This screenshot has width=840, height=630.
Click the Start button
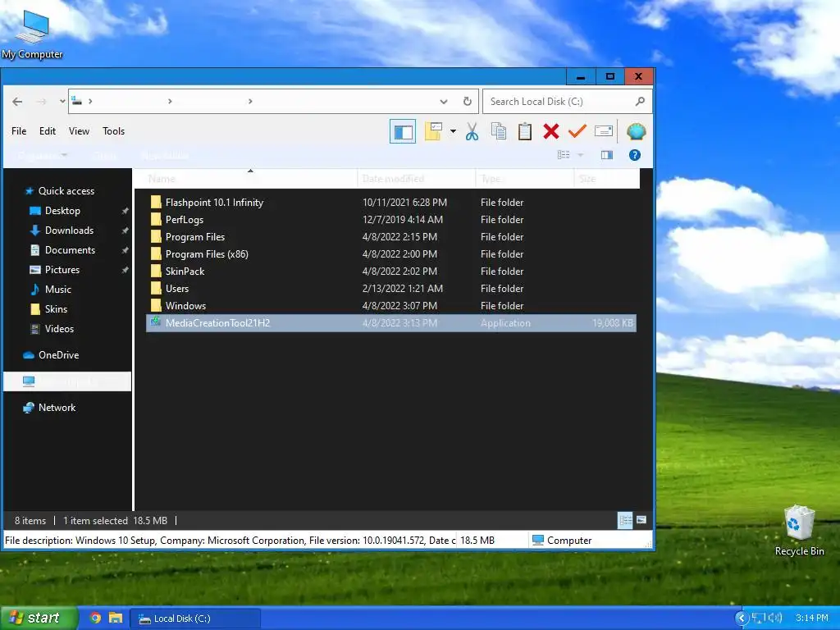pos(38,619)
